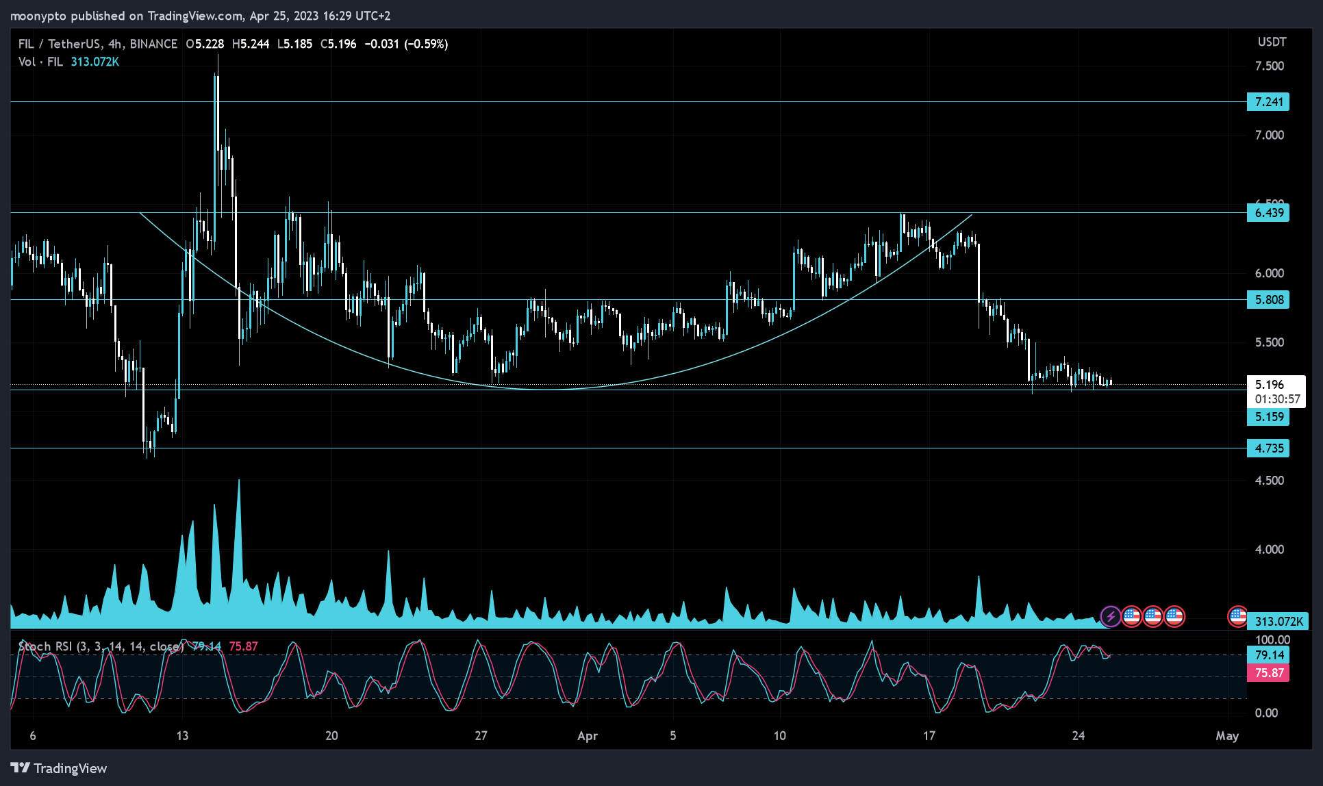Click the high value H5.244 in legend
This screenshot has height=786, width=1323.
[x=251, y=44]
